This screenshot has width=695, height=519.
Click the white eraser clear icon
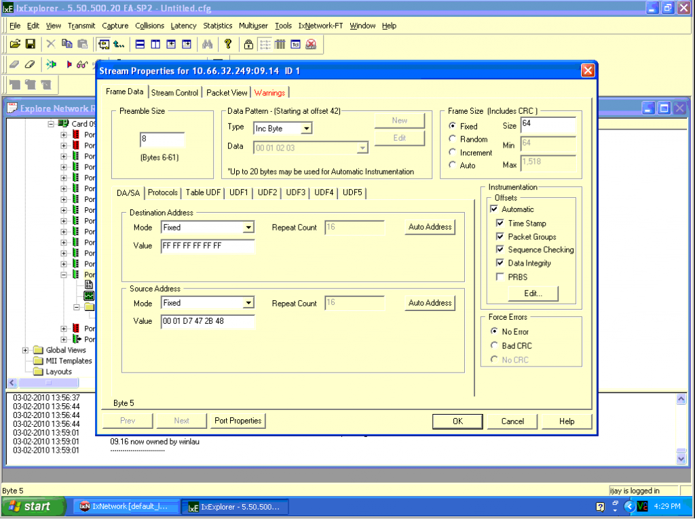tap(30, 64)
